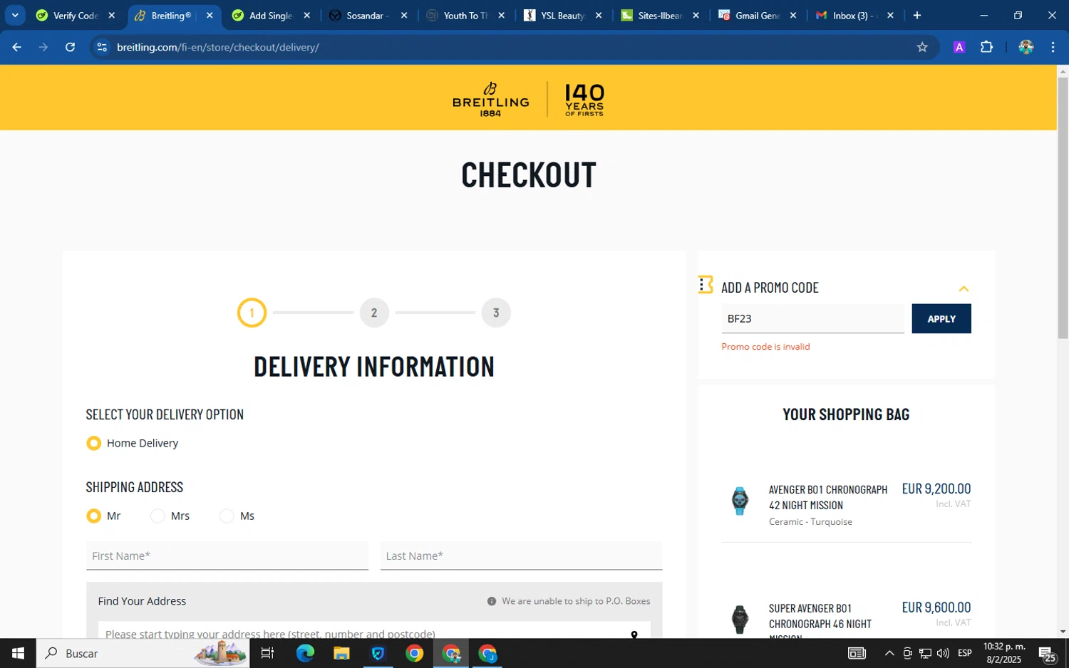Apply the promo code
The width and height of the screenshot is (1069, 668).
coord(941,318)
